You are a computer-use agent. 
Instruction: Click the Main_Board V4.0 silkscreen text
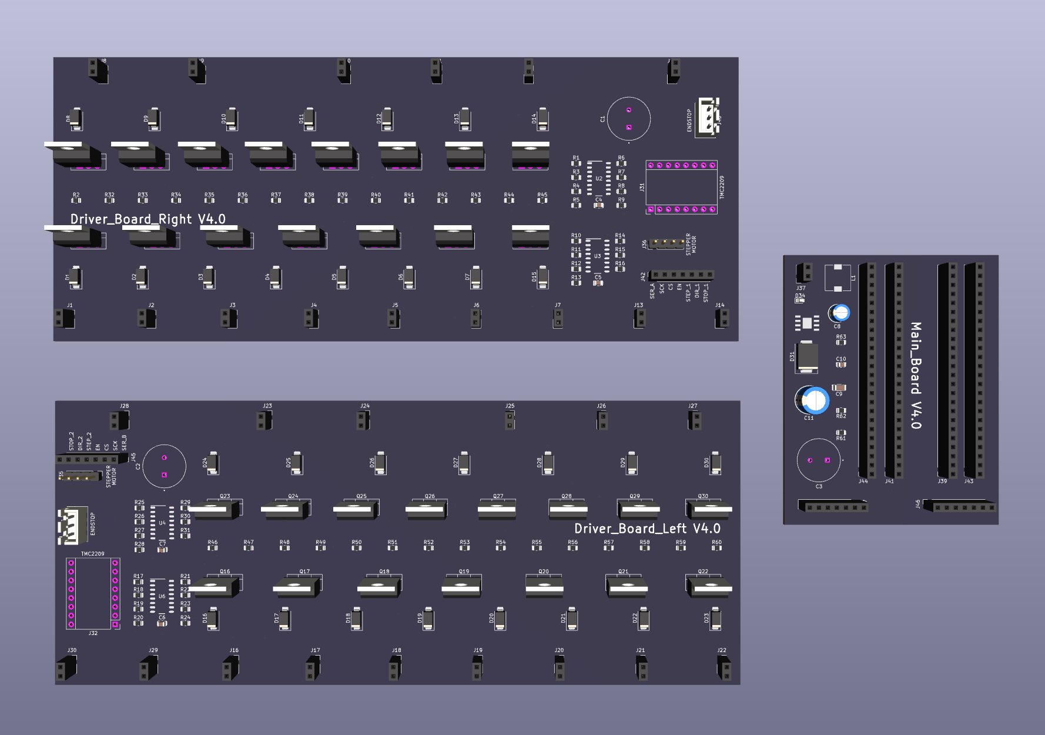point(915,375)
